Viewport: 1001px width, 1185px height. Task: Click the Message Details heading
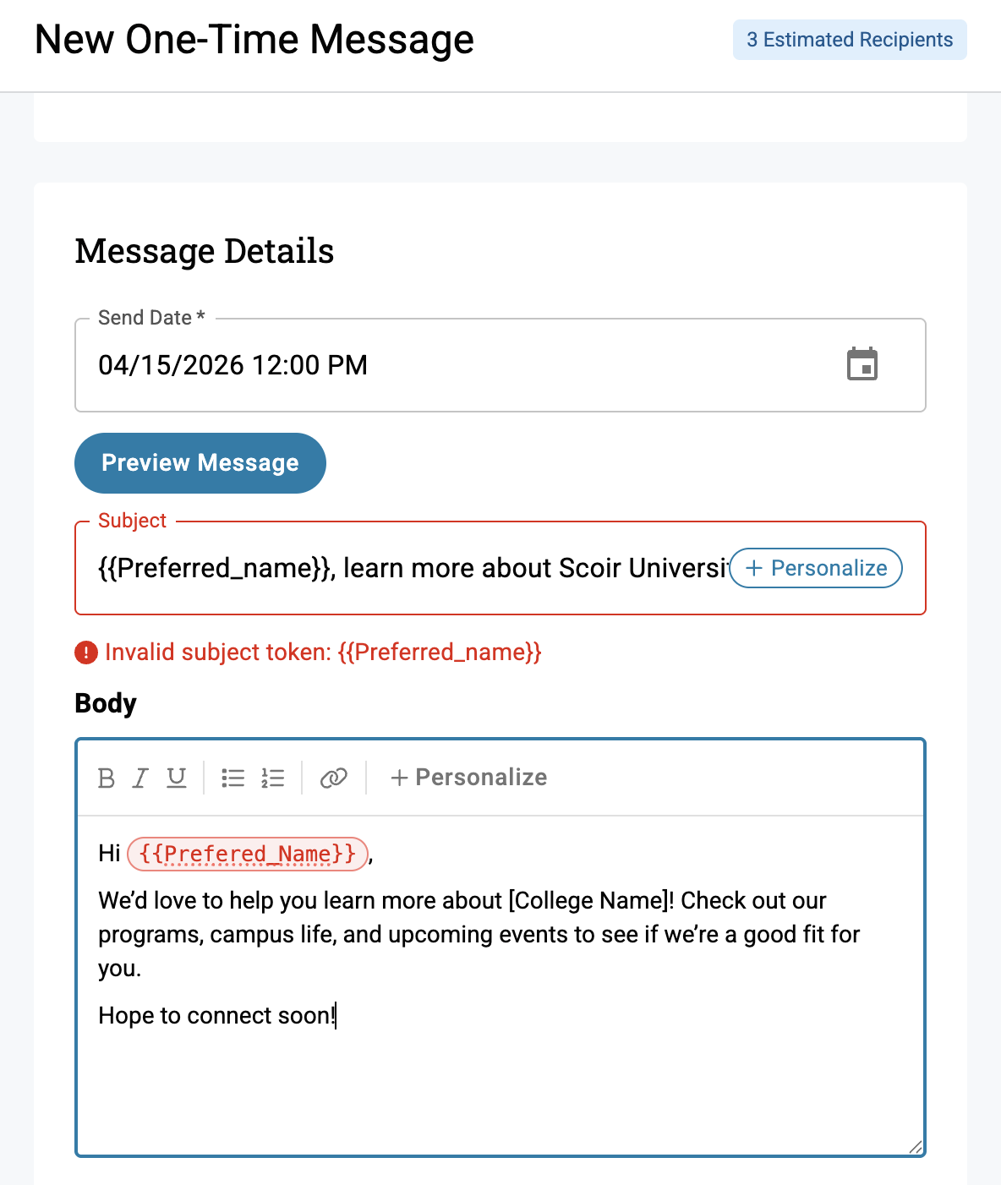tap(205, 251)
